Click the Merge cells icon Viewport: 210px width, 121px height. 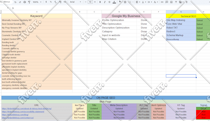pyautogui.click(x=130, y=2)
